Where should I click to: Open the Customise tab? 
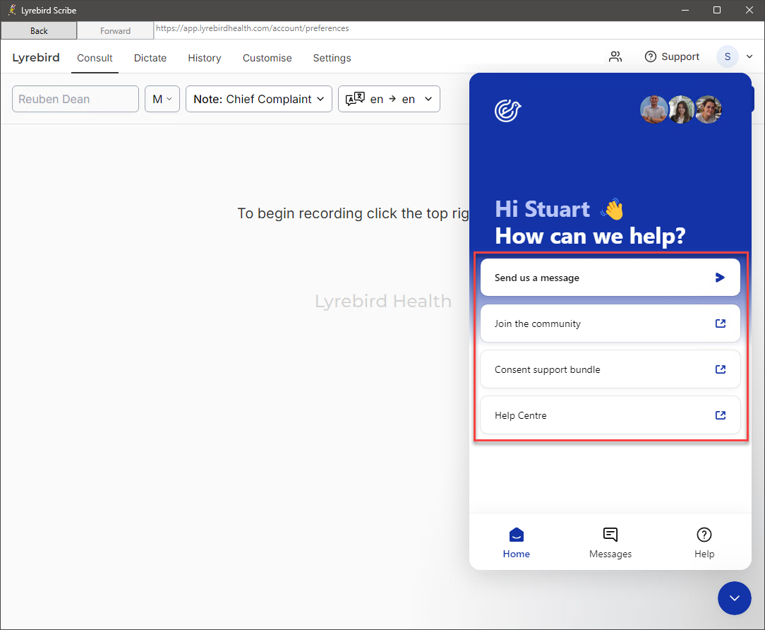coord(267,58)
